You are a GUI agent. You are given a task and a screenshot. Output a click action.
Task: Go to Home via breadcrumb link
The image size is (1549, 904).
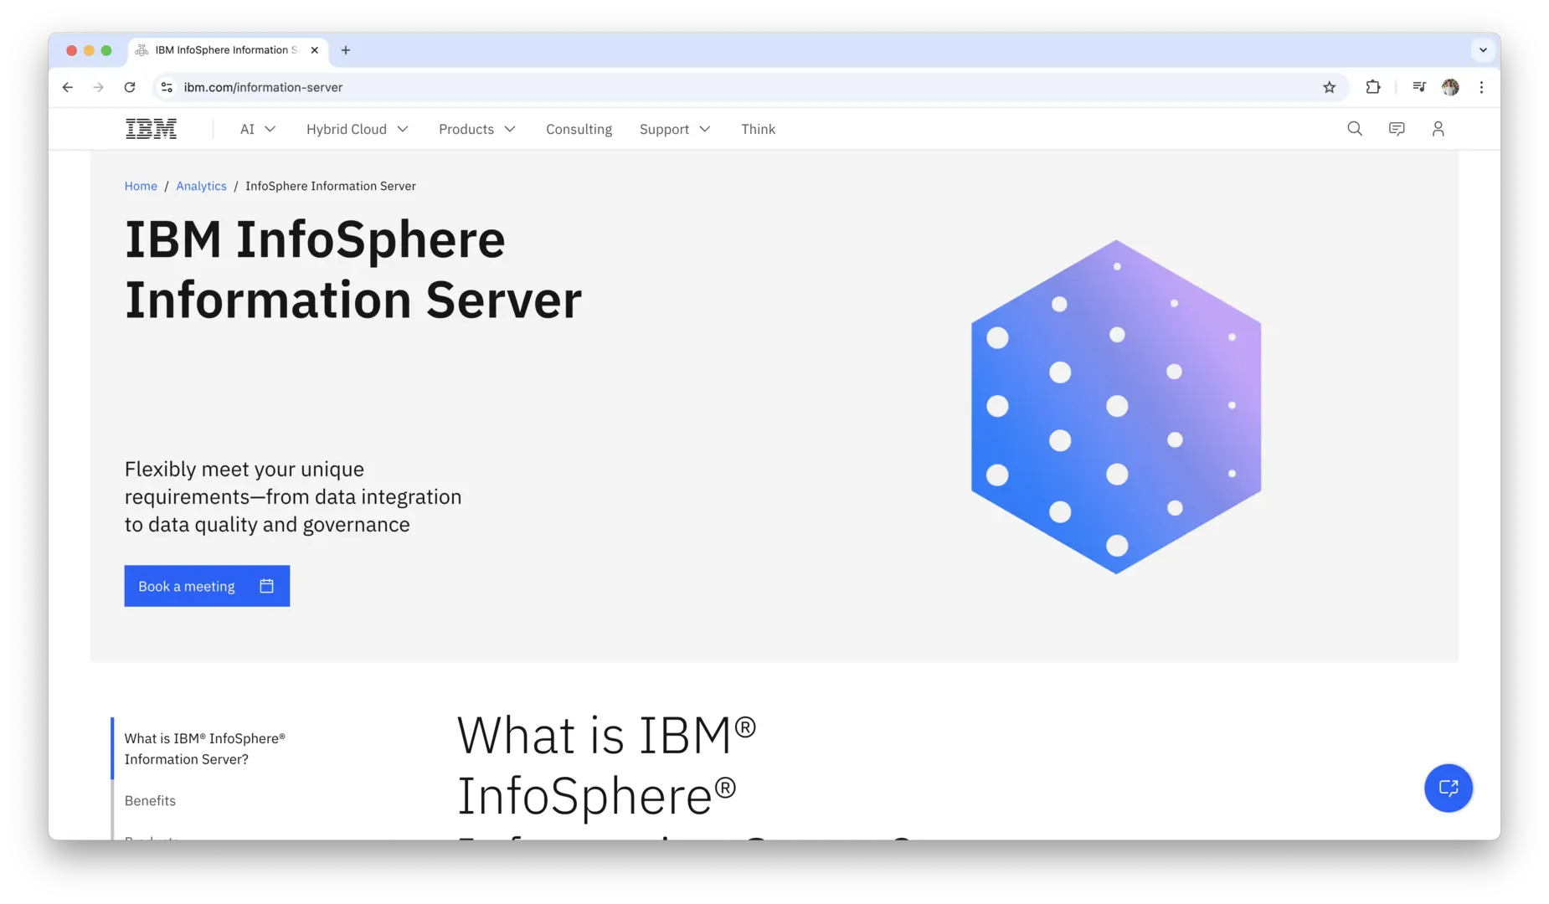click(x=141, y=186)
